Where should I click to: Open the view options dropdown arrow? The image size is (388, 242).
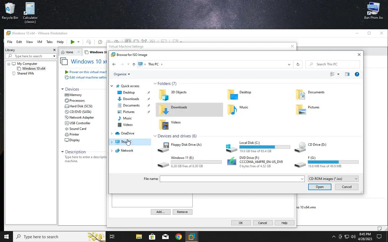click(338, 74)
